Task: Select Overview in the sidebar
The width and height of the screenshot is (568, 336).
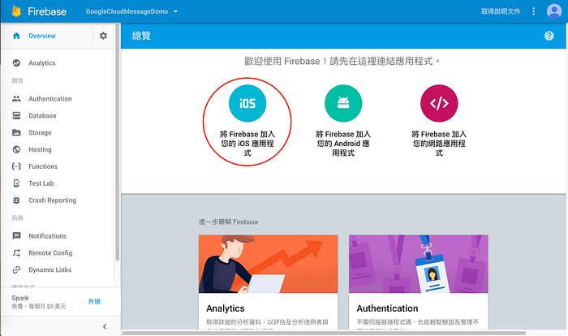Action: (x=42, y=36)
